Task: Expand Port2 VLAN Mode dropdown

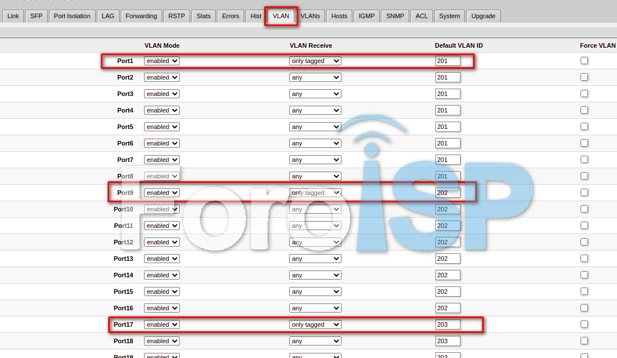Action: coord(162,77)
